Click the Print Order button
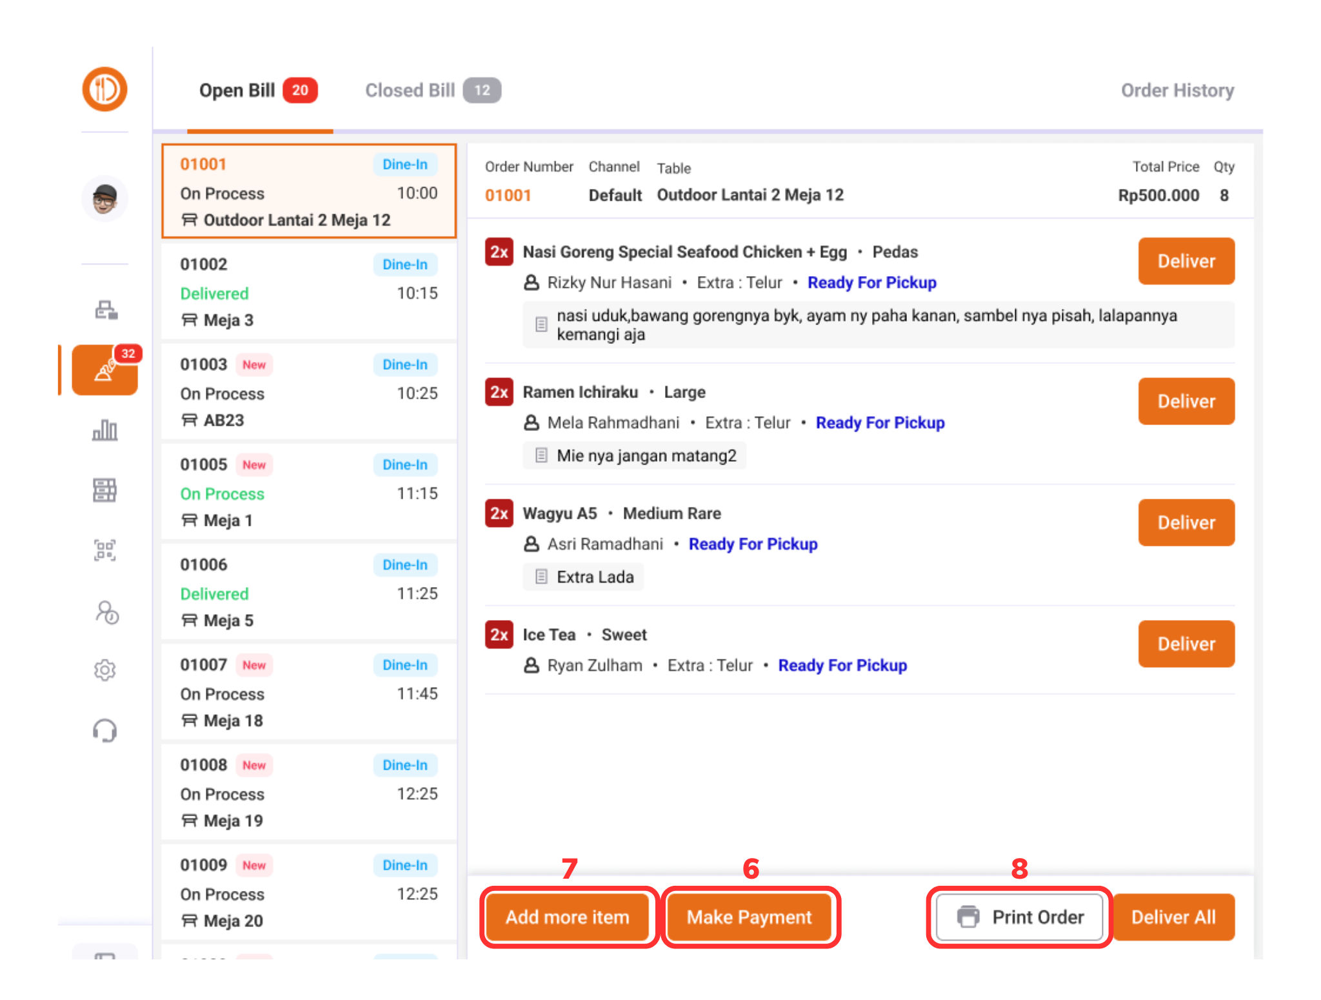Image resolution: width=1321 pixels, height=1000 pixels. click(1020, 917)
